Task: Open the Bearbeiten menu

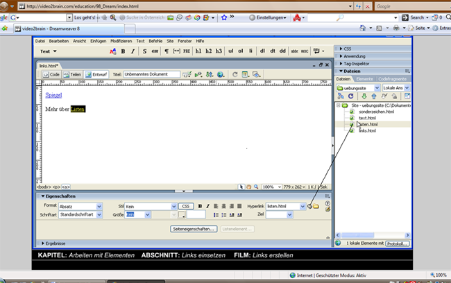Action: 59,41
